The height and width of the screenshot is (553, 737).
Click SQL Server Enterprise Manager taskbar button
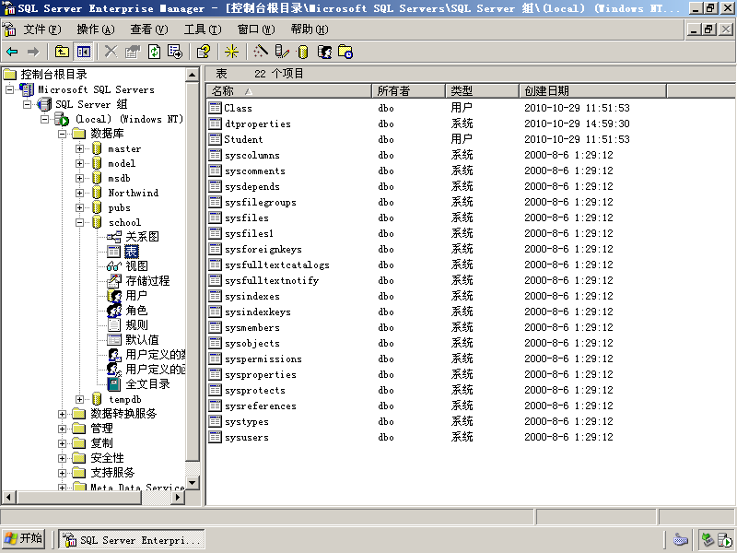(132, 539)
